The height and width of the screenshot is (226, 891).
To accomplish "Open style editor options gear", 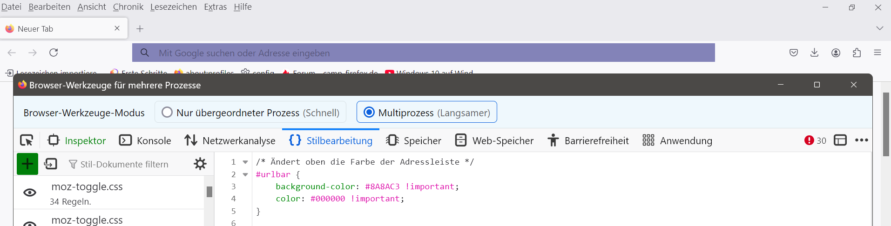I will (x=200, y=164).
